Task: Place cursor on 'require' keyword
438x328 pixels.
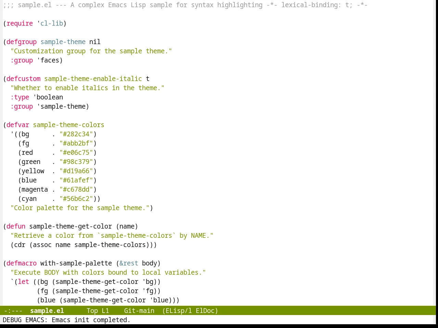Action: click(x=20, y=23)
